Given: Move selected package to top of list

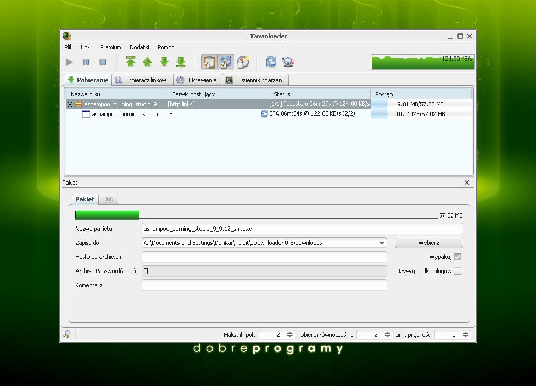Looking at the screenshot, I should [130, 62].
